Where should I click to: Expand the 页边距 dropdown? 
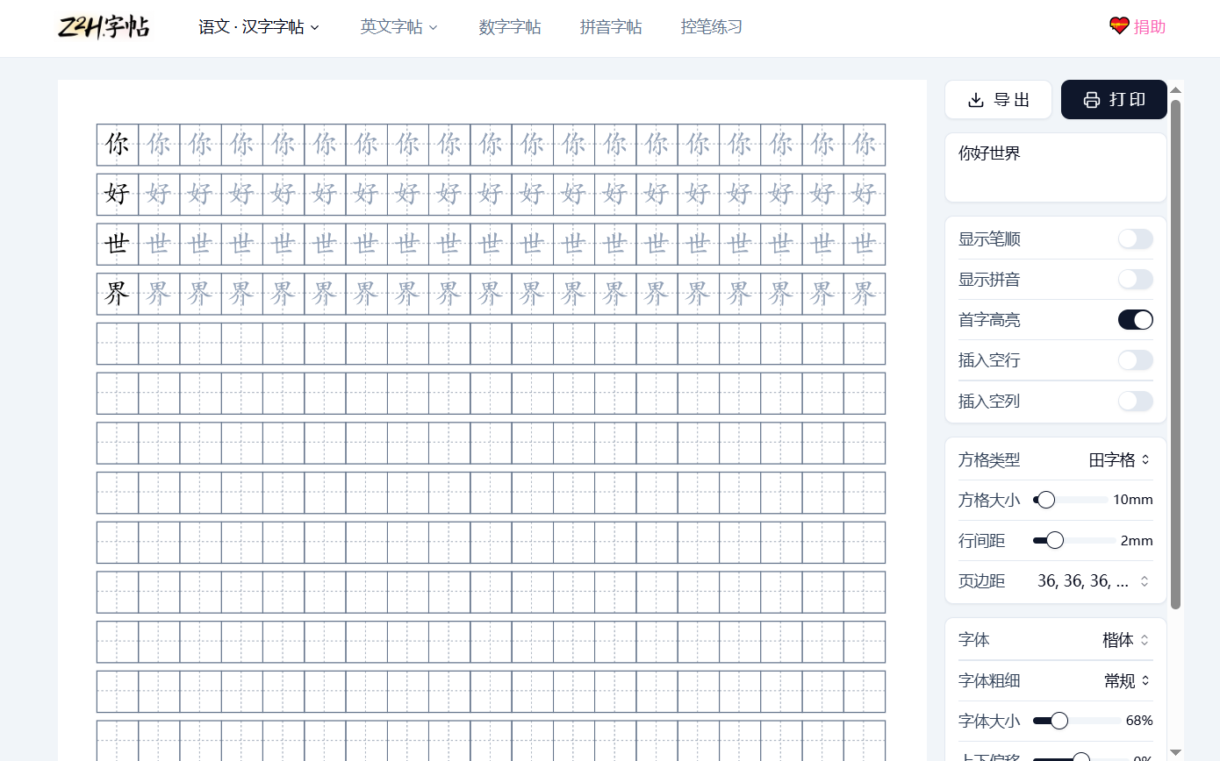[x=1094, y=581]
